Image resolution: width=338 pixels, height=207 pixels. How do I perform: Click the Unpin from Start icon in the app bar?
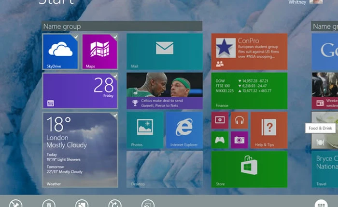[x=15, y=203]
